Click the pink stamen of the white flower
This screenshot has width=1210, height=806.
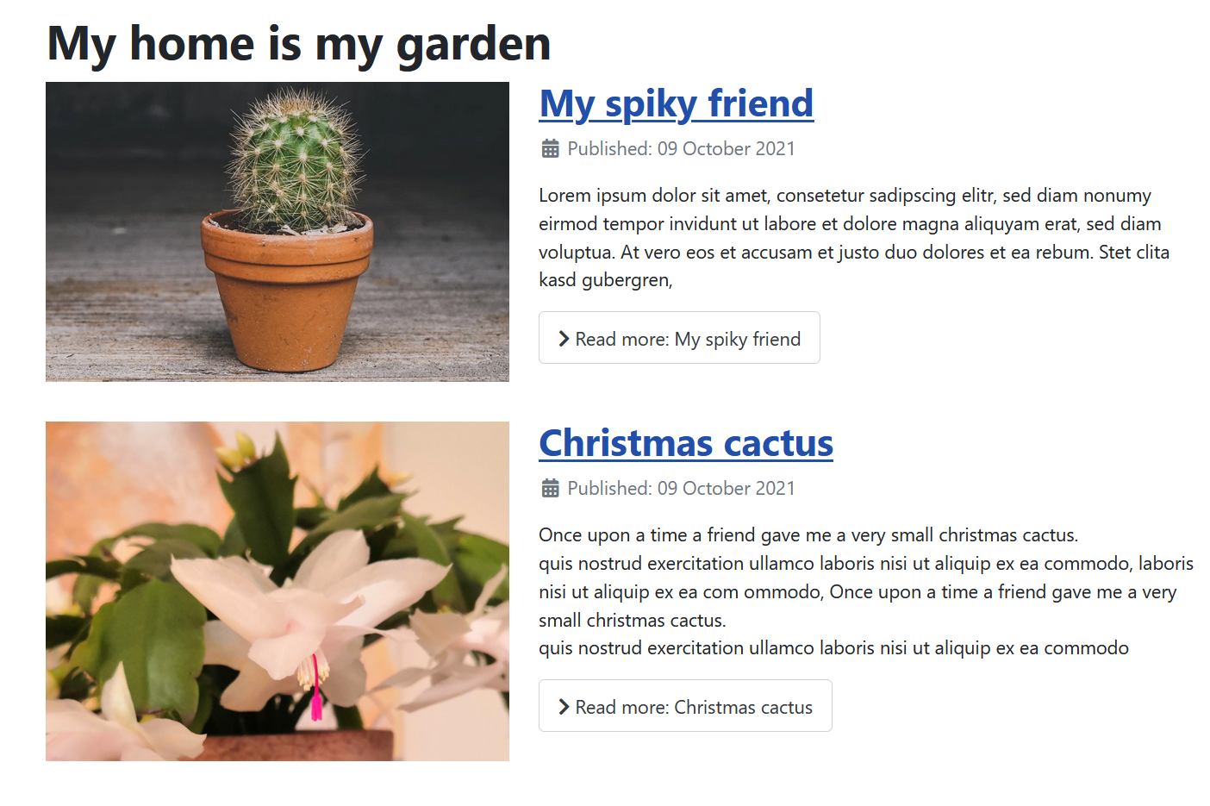[315, 690]
